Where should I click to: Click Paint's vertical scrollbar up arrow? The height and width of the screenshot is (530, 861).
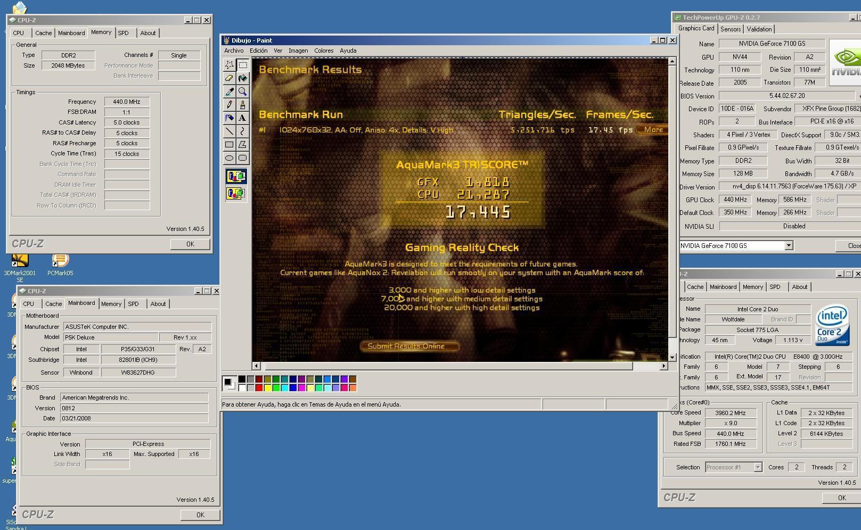tap(672, 61)
